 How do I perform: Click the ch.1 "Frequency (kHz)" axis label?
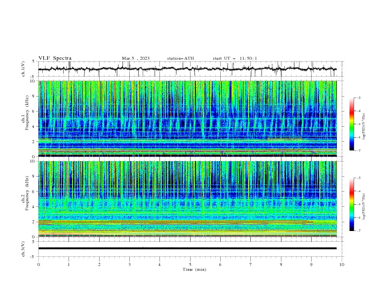27,113
